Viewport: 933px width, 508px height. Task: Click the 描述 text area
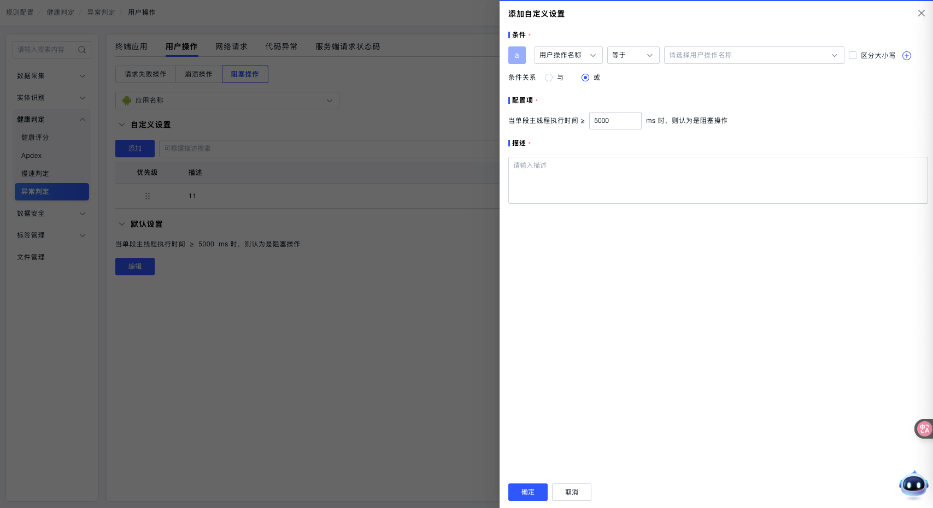pos(717,180)
